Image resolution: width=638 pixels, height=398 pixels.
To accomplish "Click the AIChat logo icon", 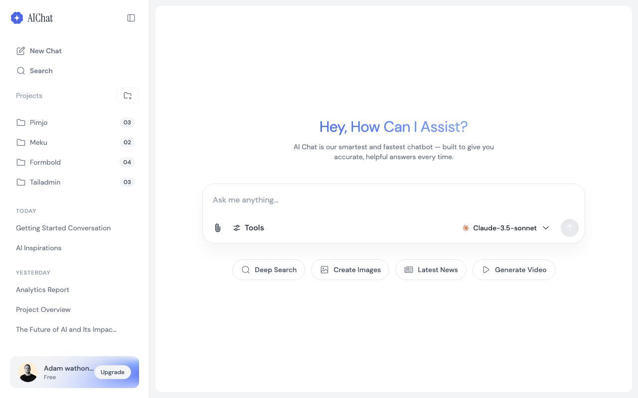I will [x=17, y=18].
